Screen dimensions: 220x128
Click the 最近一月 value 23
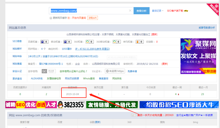[202, 94]
